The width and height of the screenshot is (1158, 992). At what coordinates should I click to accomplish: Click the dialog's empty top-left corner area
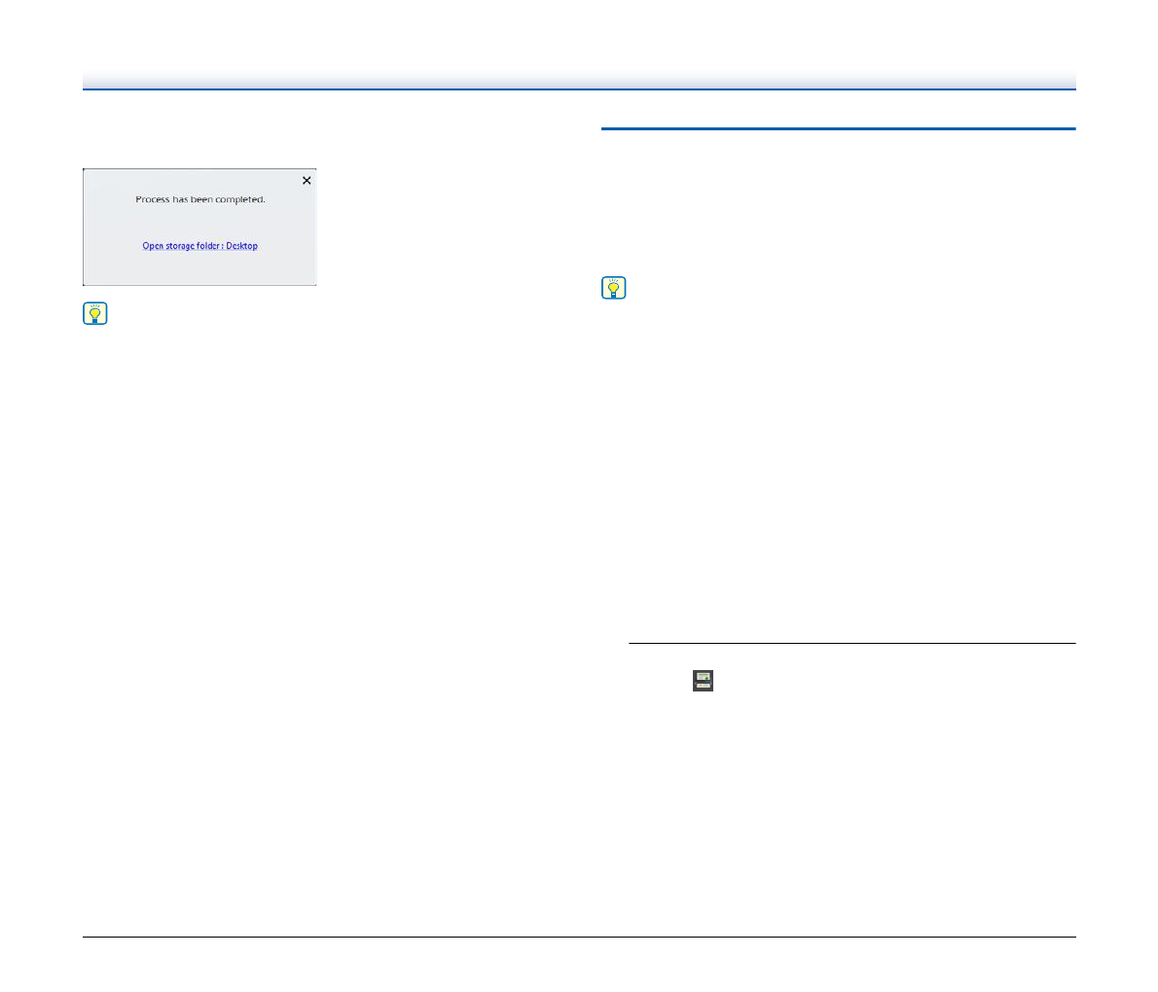click(101, 180)
